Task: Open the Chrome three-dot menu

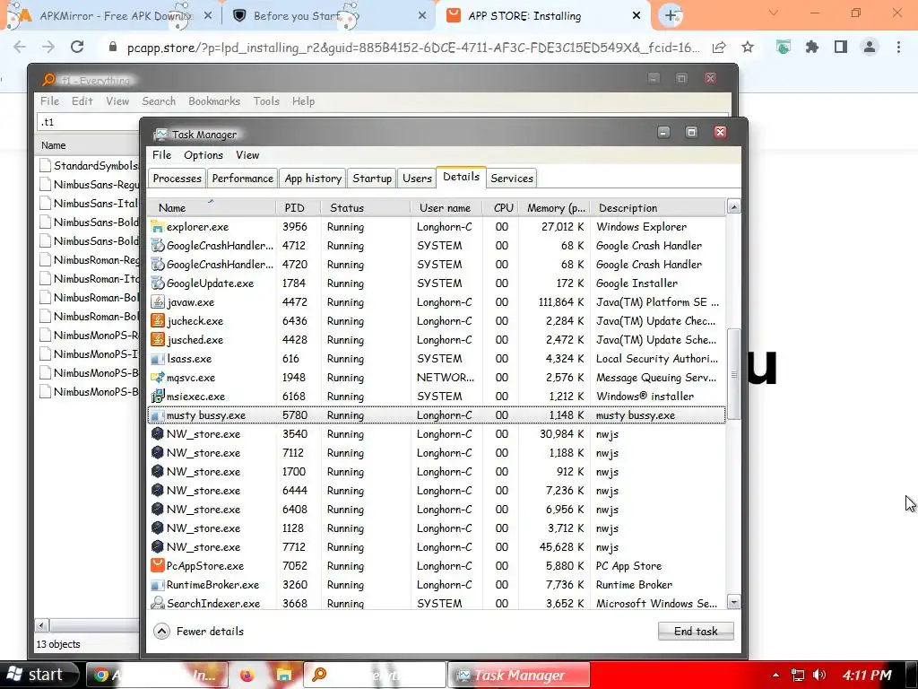Action: [x=898, y=47]
